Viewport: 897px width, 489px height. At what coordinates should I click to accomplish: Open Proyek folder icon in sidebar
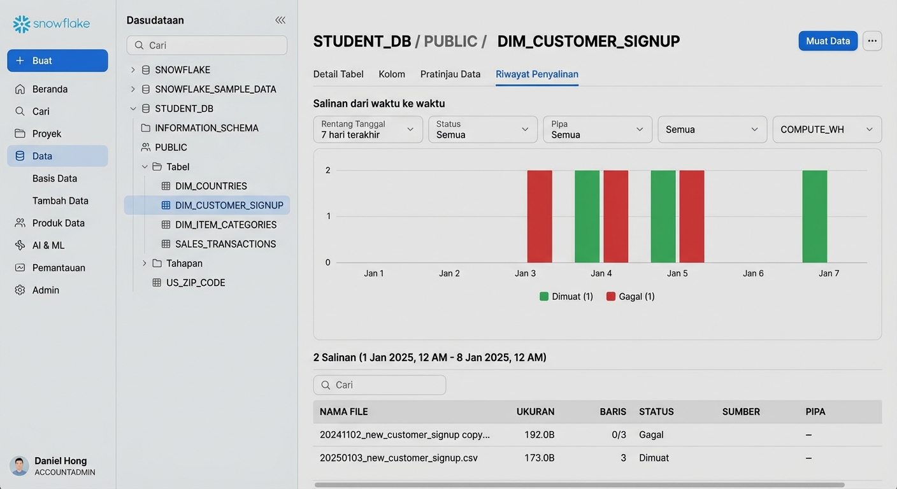20,134
